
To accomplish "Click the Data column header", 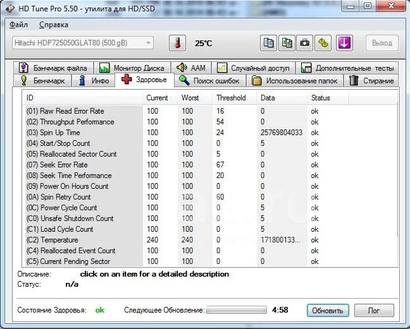I will (282, 98).
